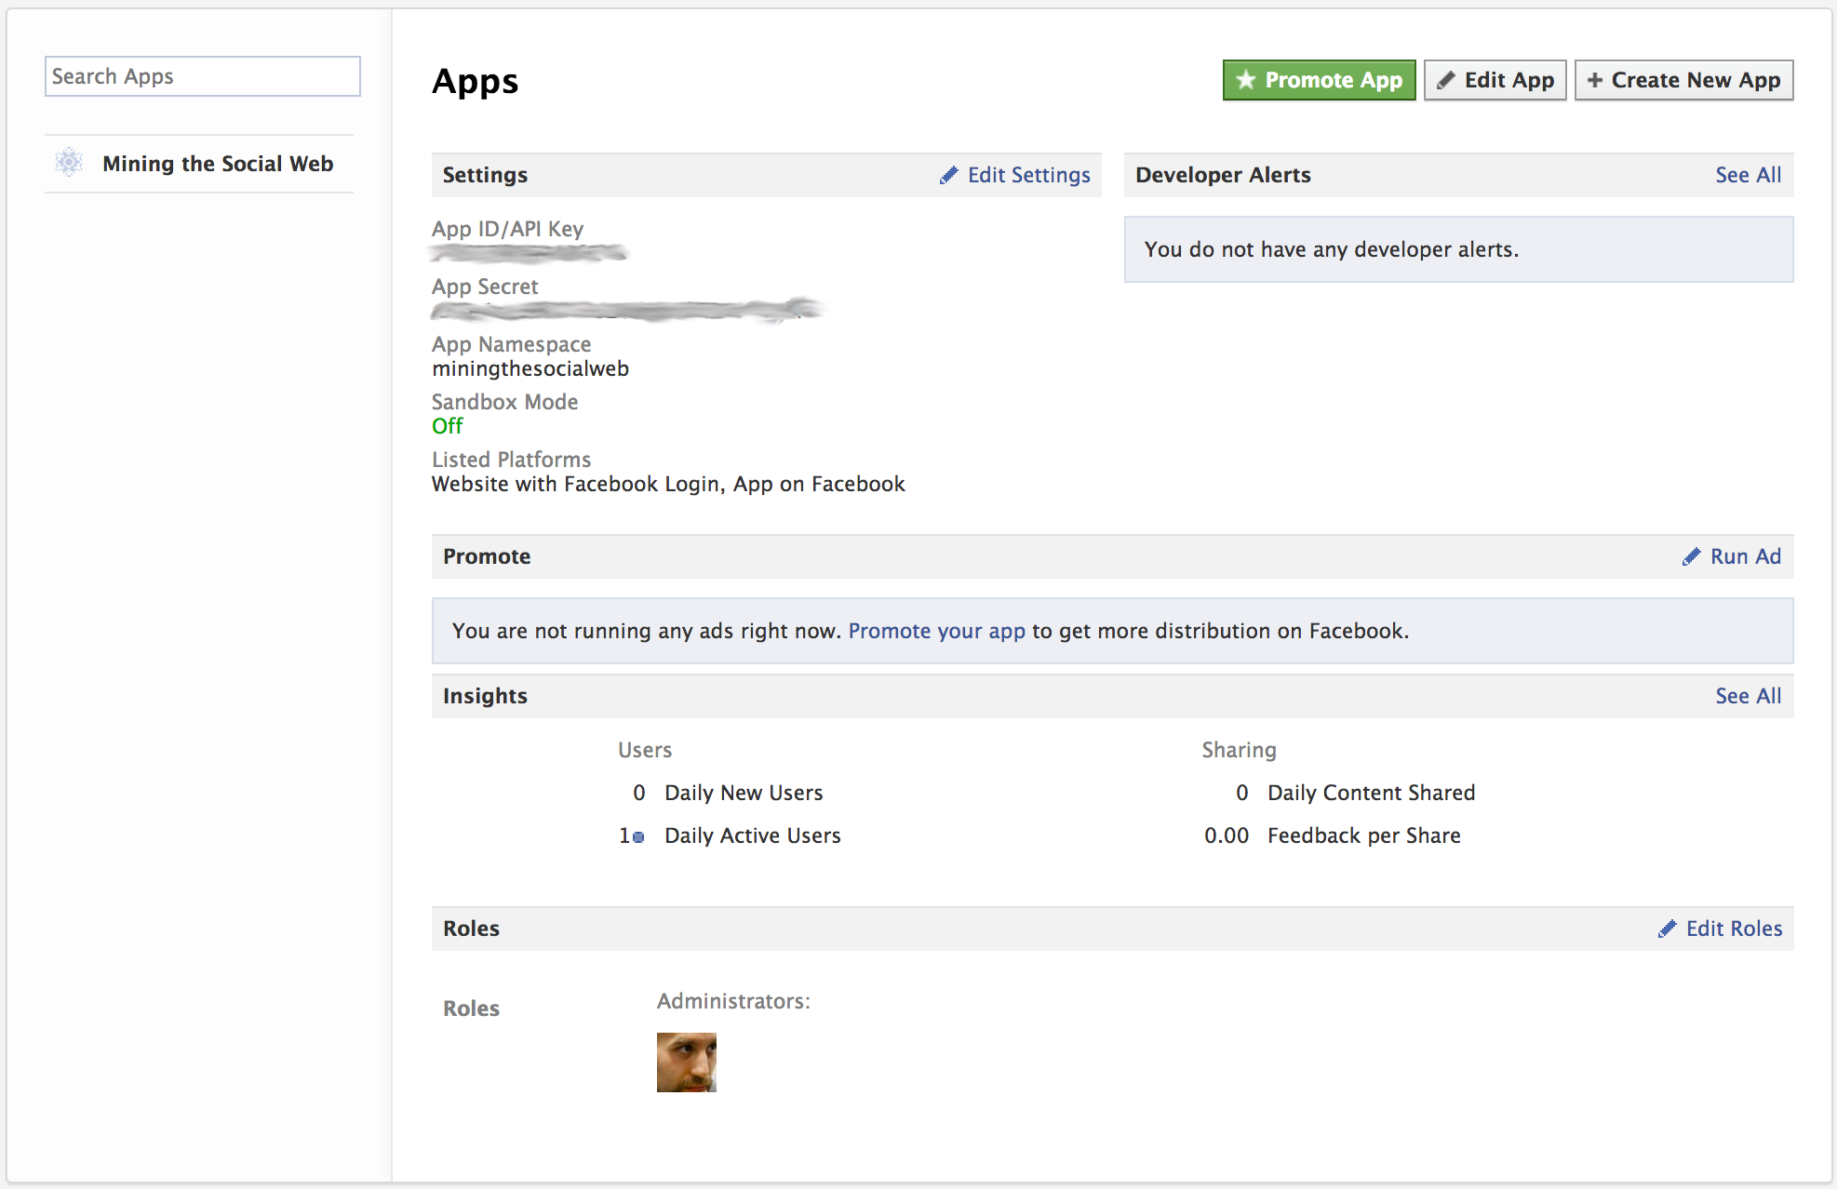Viewport: 1837px width, 1189px height.
Task: Click See All under Developer Alerts
Action: click(1748, 175)
